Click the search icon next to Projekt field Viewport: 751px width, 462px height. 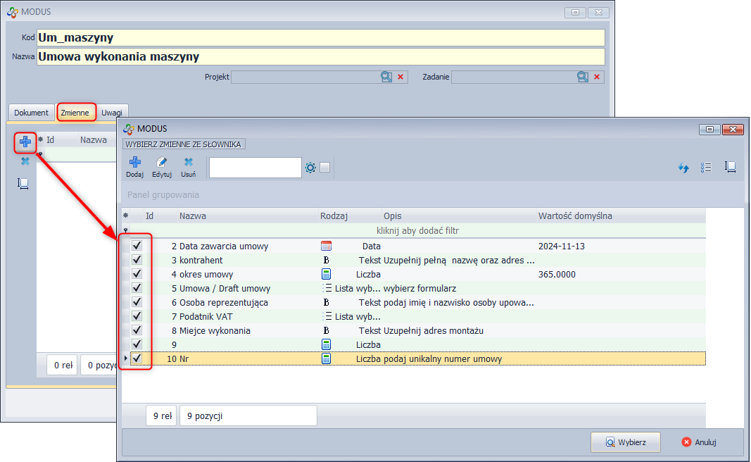[x=386, y=77]
